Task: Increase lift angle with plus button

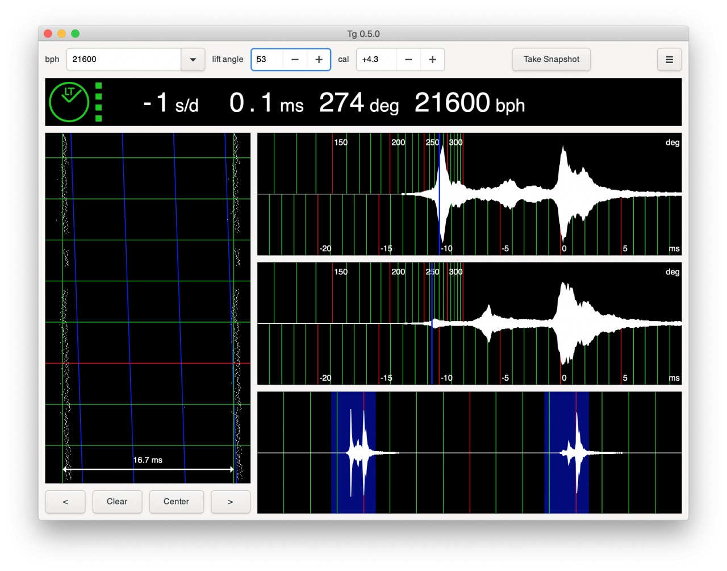Action: click(x=319, y=60)
